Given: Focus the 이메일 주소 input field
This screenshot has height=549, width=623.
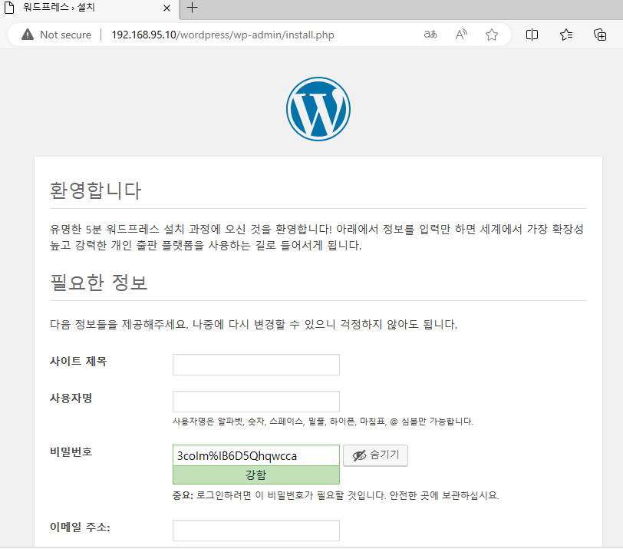Looking at the screenshot, I should click(256, 531).
